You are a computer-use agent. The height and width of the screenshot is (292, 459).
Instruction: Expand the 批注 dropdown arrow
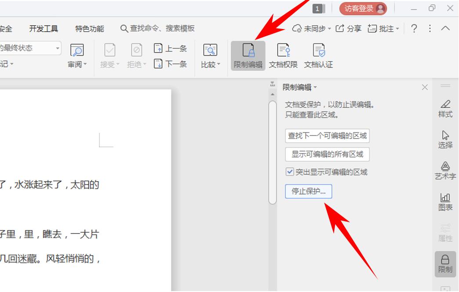coord(398,29)
